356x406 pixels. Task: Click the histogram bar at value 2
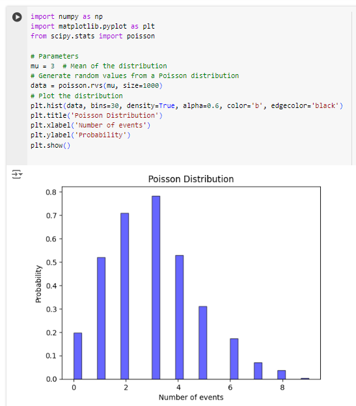point(124,296)
